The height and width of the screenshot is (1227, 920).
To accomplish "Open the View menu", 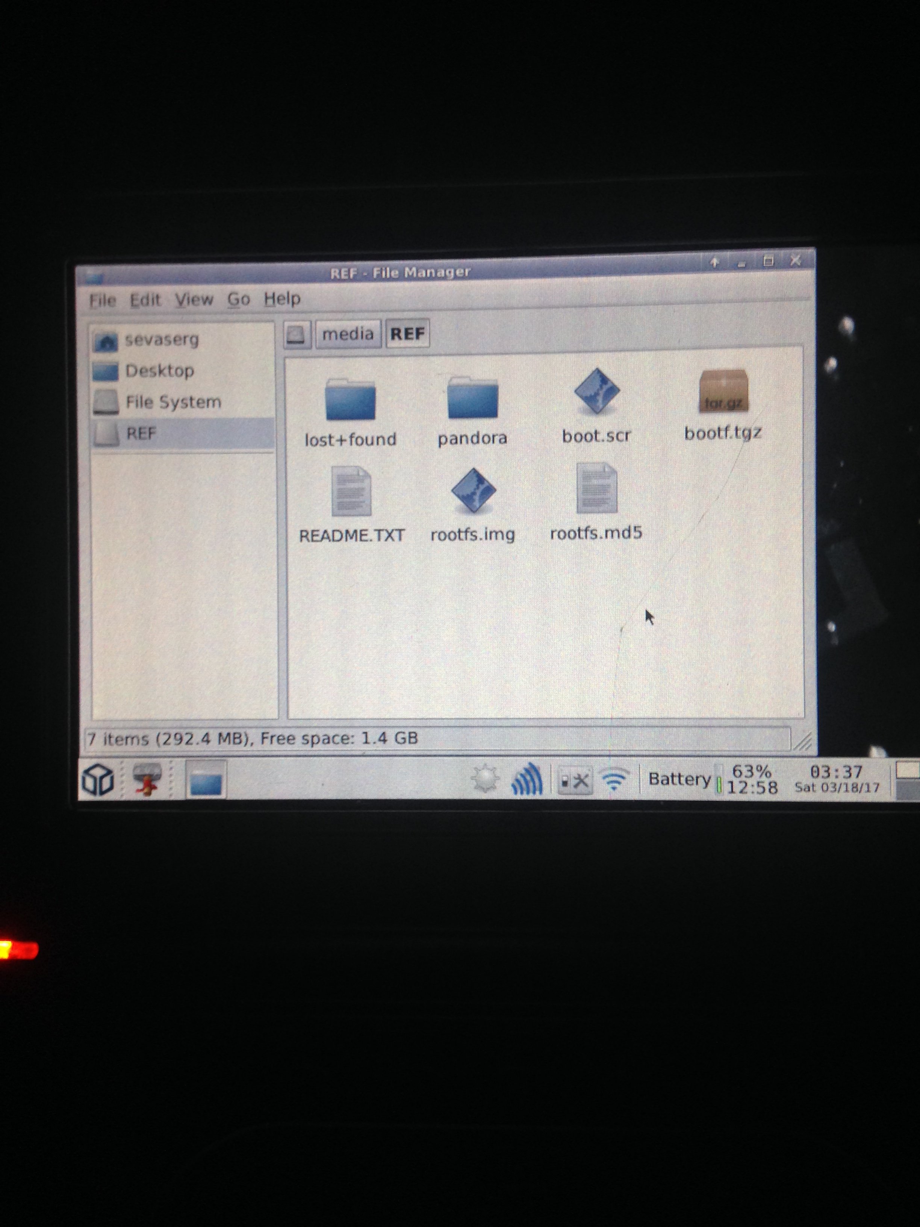I will [194, 300].
